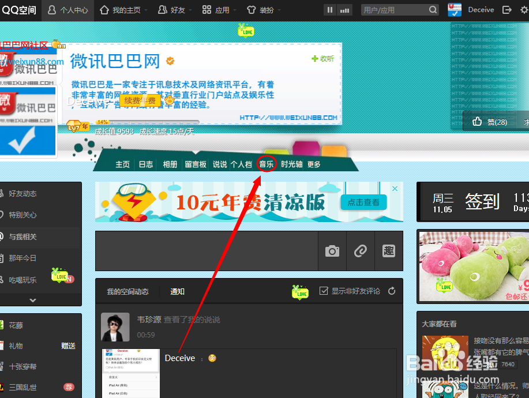Open the 个人档 tab
Image resolution: width=529 pixels, height=398 pixels.
242,164
